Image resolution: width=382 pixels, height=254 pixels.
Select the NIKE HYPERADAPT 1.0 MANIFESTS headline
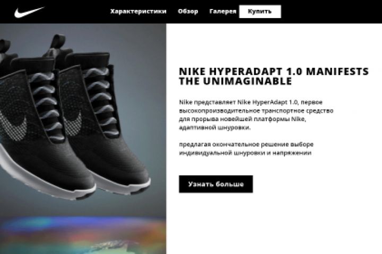[274, 71]
